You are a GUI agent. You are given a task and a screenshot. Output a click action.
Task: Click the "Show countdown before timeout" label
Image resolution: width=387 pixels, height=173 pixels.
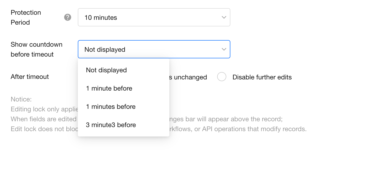36,49
